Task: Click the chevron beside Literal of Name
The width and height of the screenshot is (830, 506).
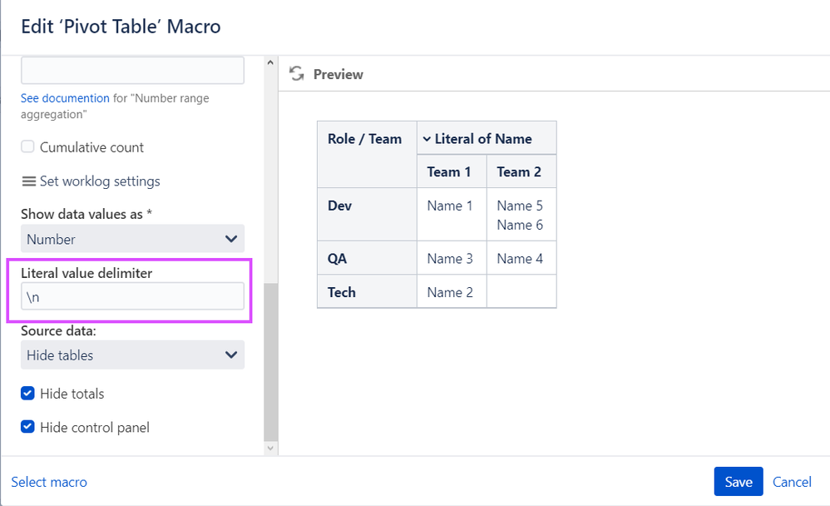Action: [x=427, y=139]
